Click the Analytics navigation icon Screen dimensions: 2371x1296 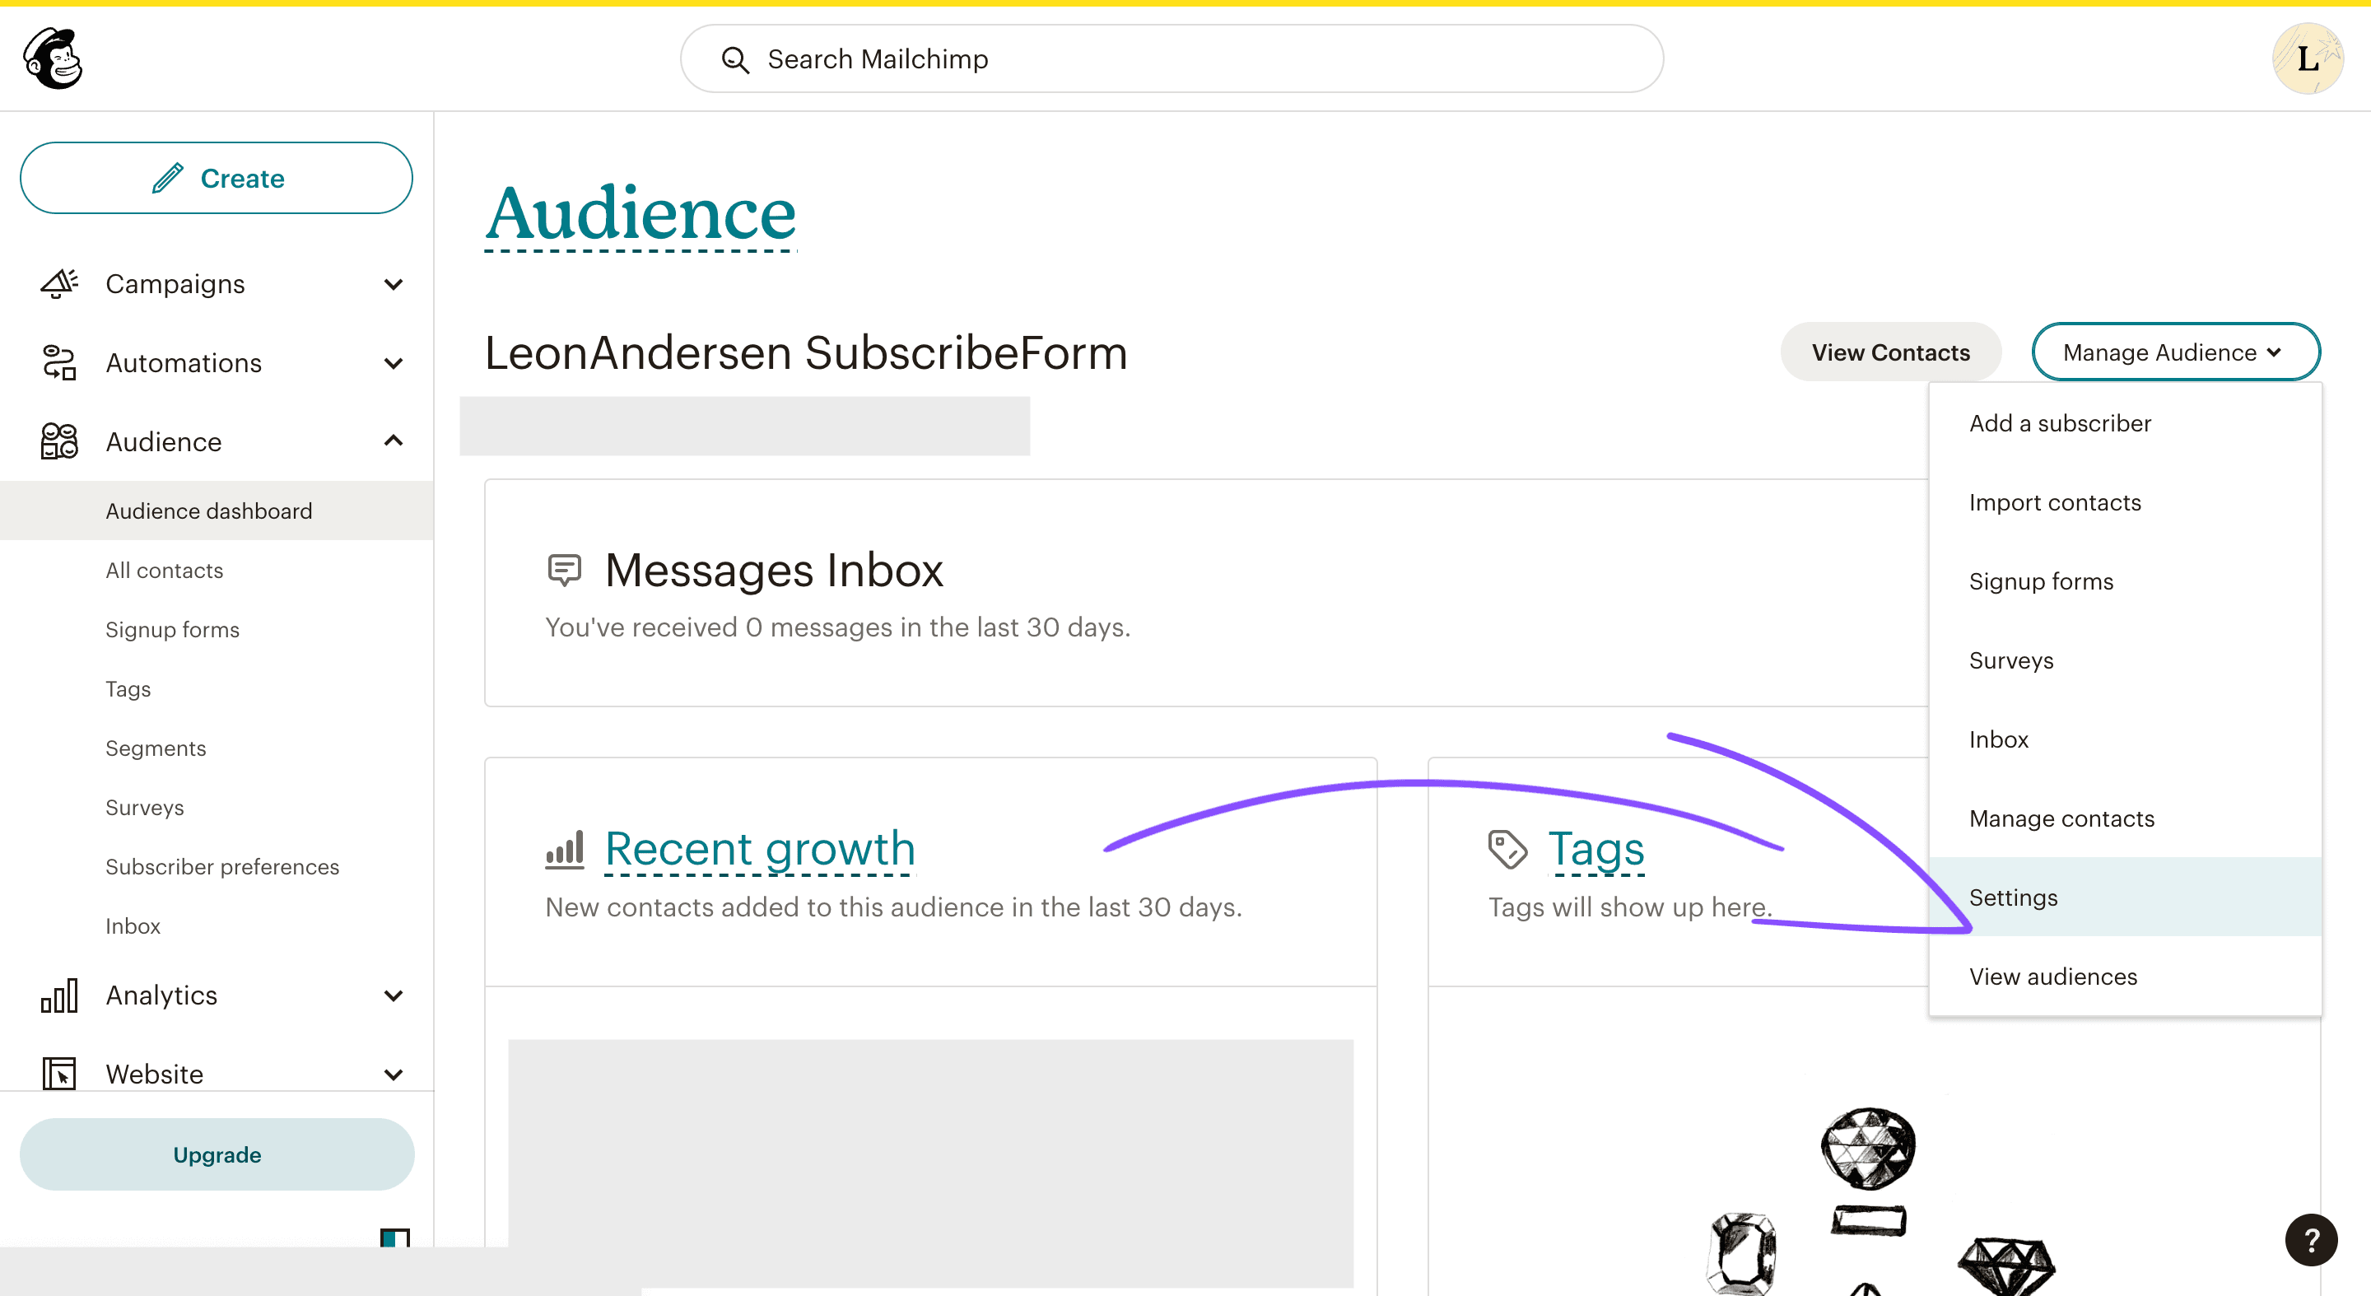click(59, 995)
